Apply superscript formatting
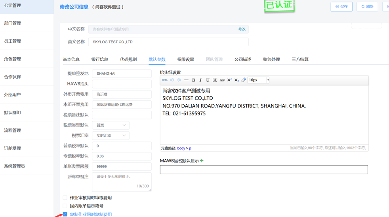 click(229, 80)
